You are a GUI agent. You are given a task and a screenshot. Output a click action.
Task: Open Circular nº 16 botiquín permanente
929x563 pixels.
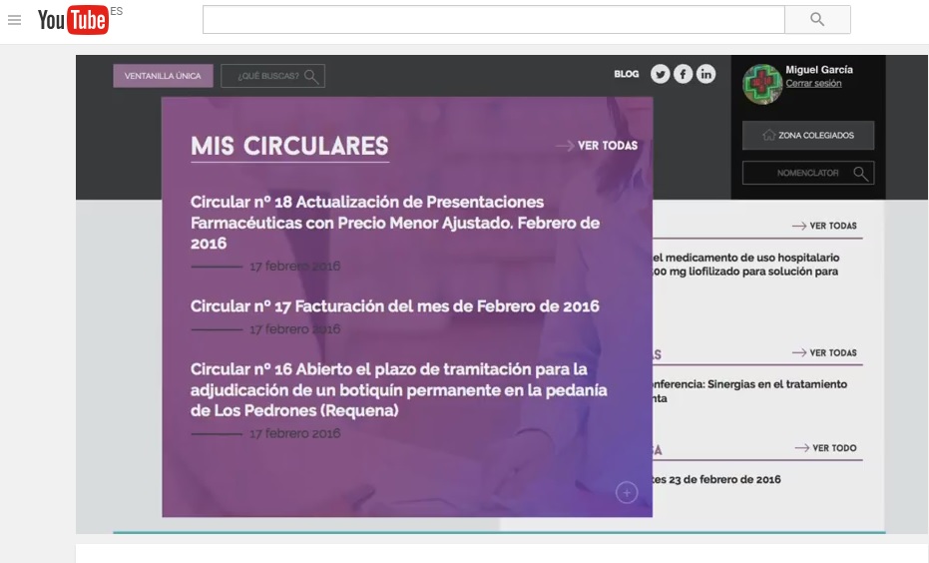pyautogui.click(x=398, y=390)
